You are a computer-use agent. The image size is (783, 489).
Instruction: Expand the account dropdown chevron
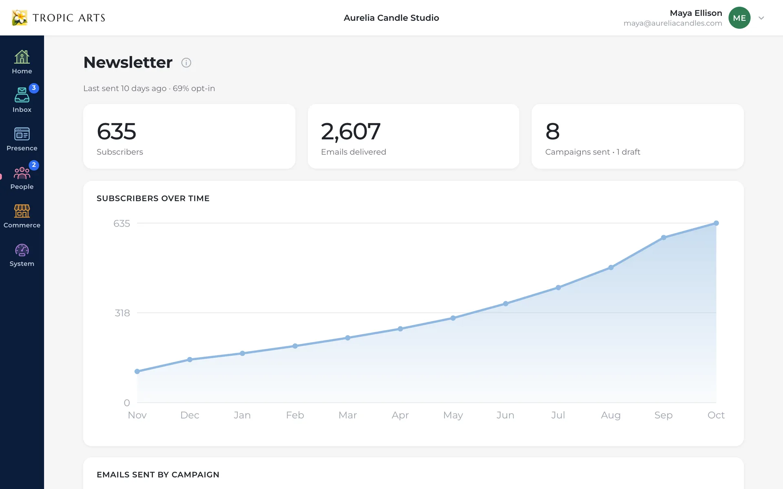pos(761,18)
